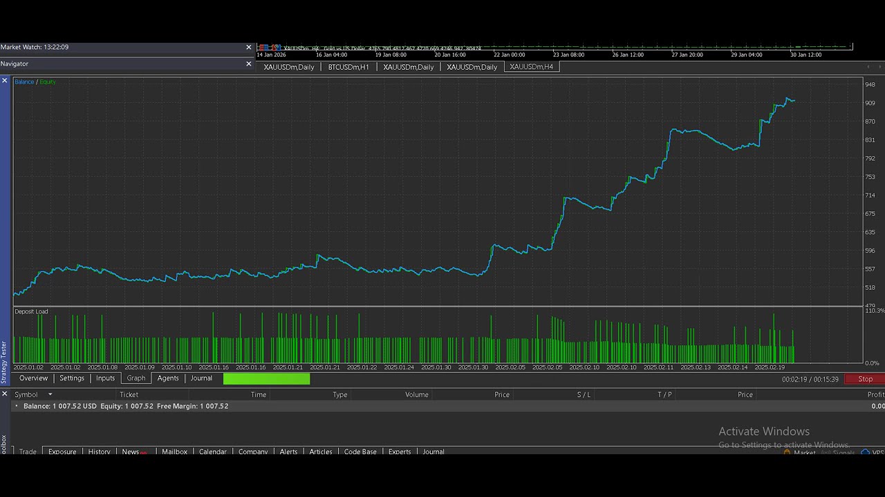This screenshot has width=885, height=497.
Task: Open the Mailbox tab in Toolbox
Action: pos(174,451)
